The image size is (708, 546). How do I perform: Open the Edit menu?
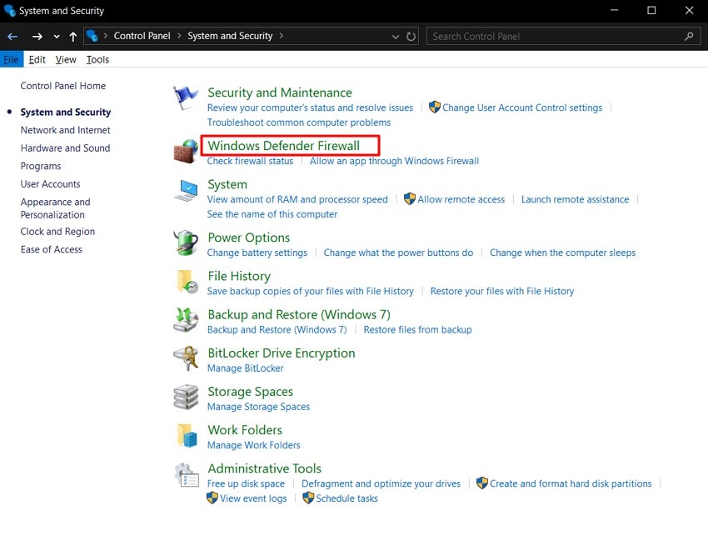(37, 59)
